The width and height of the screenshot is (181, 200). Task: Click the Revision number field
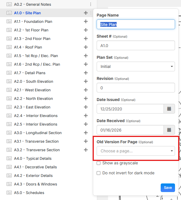[136, 88]
